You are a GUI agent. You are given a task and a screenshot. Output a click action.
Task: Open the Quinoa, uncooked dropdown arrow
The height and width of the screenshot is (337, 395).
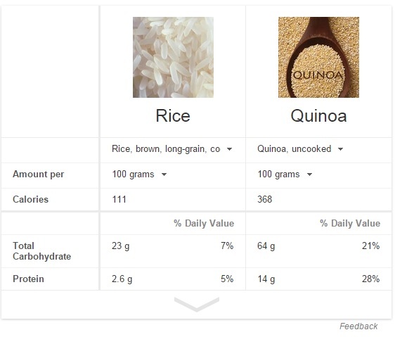tap(340, 149)
